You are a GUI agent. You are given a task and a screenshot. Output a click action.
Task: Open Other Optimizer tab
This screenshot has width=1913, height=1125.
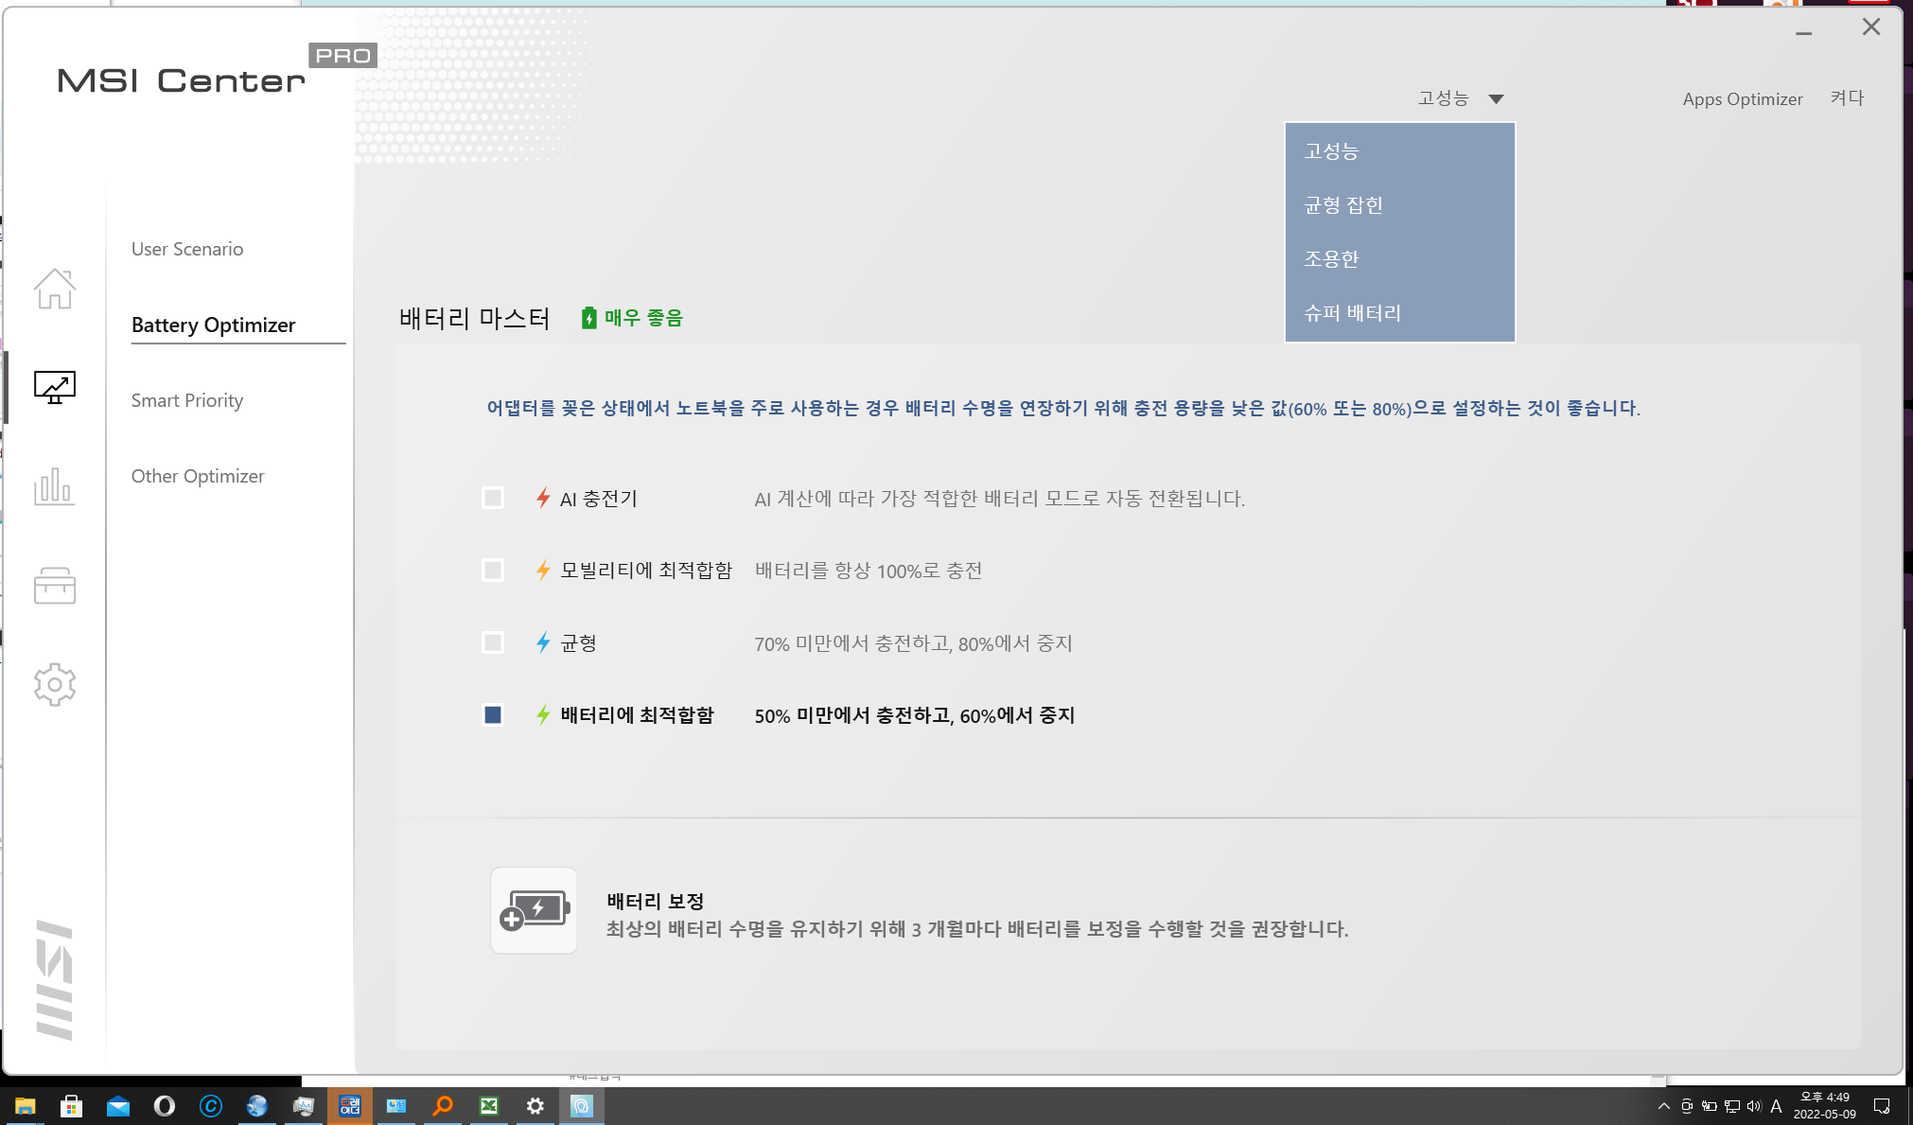(198, 476)
